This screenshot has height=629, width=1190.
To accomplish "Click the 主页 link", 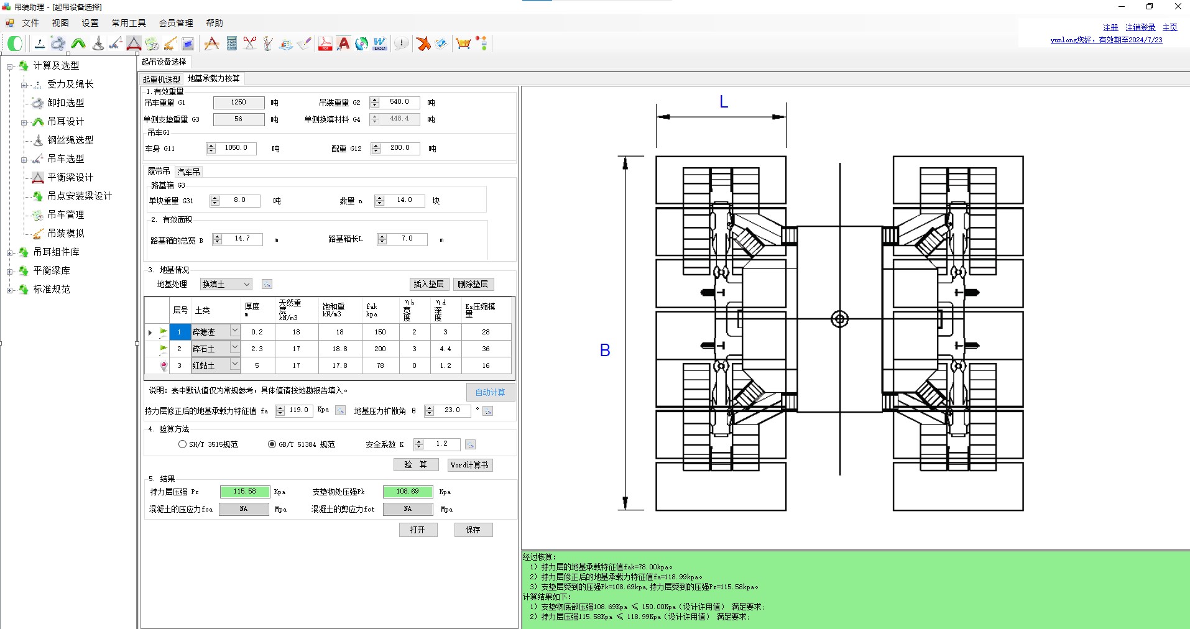I will (1170, 27).
